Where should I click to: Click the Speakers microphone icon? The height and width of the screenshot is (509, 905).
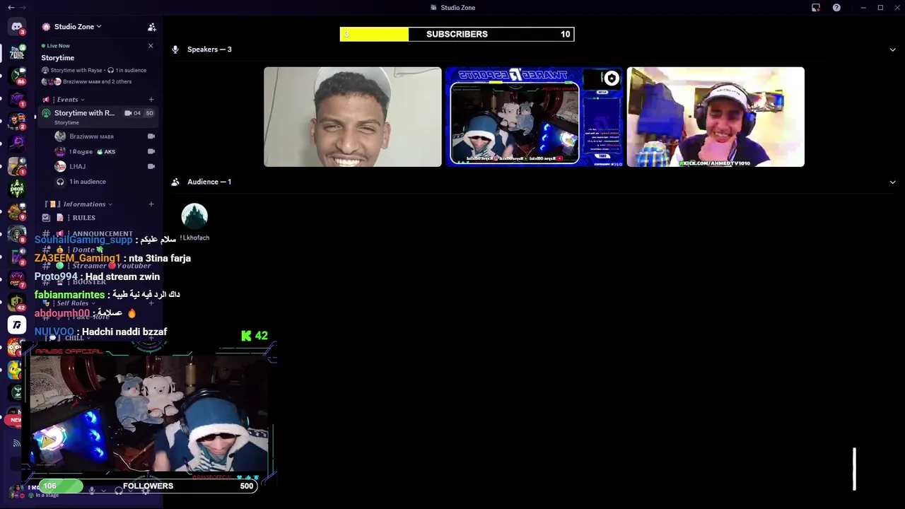(175, 49)
